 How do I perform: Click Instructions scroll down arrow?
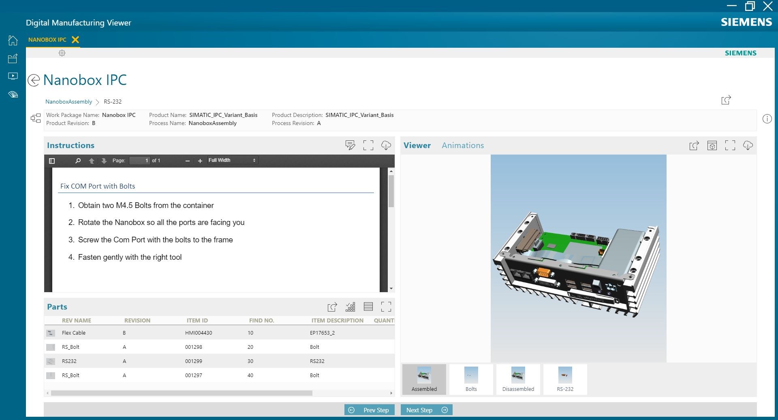tap(391, 288)
